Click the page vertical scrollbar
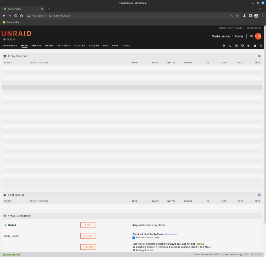 click(265, 125)
